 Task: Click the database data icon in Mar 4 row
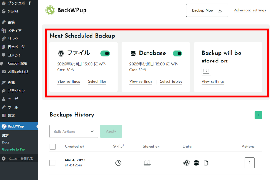[x=196, y=163]
